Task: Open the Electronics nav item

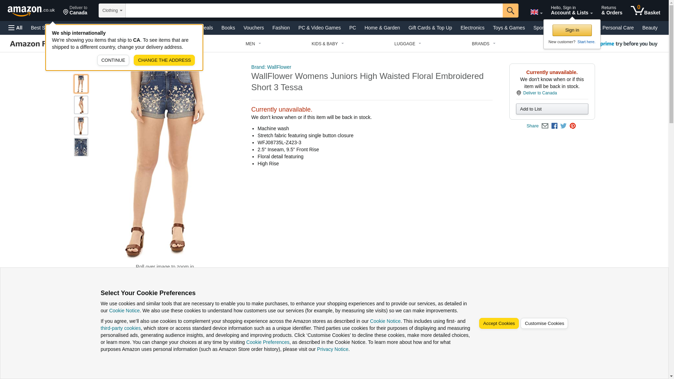Action: (x=472, y=28)
